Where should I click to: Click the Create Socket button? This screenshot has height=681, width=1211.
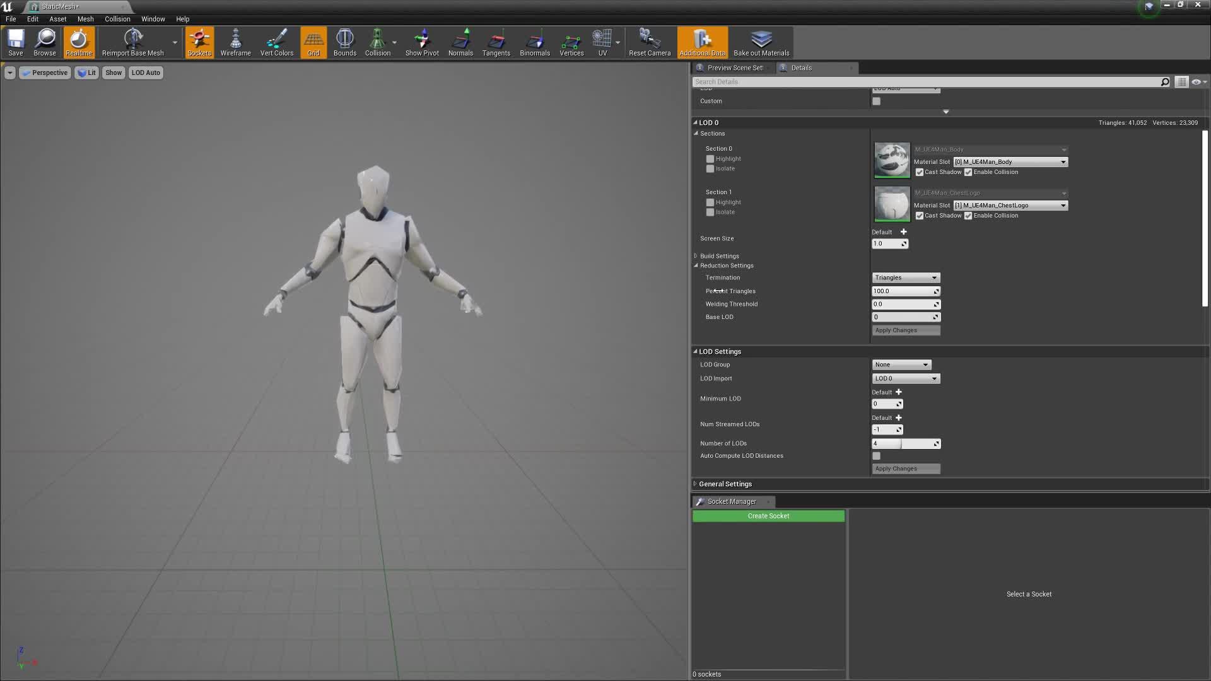[768, 515]
